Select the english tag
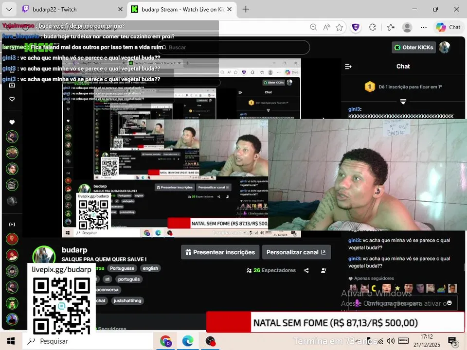467x350 pixels. click(150, 268)
